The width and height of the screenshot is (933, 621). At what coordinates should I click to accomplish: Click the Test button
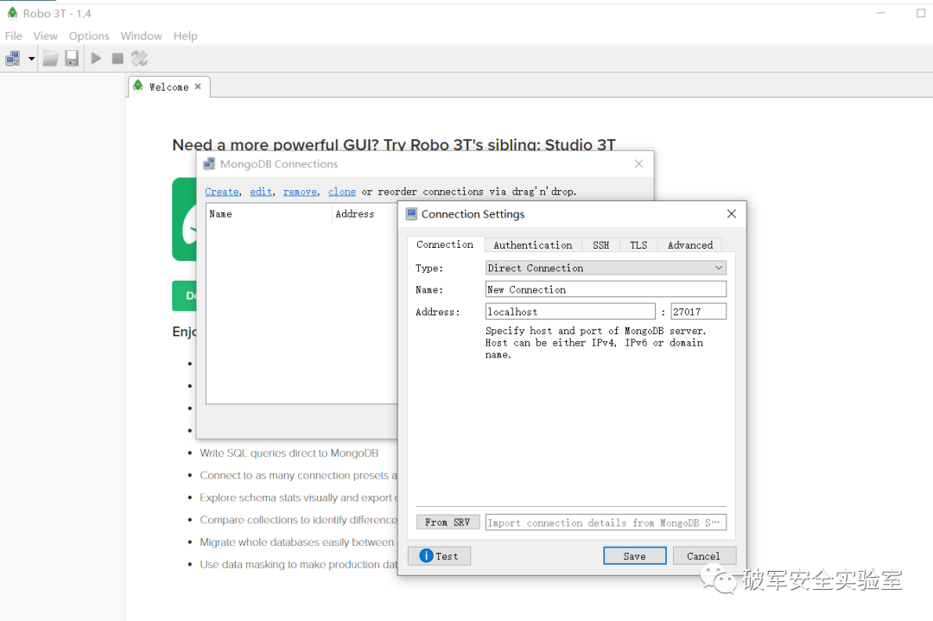[x=439, y=555]
